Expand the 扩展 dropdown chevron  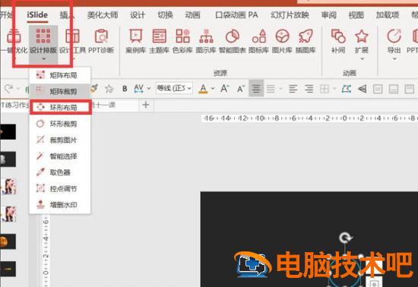click(x=362, y=58)
